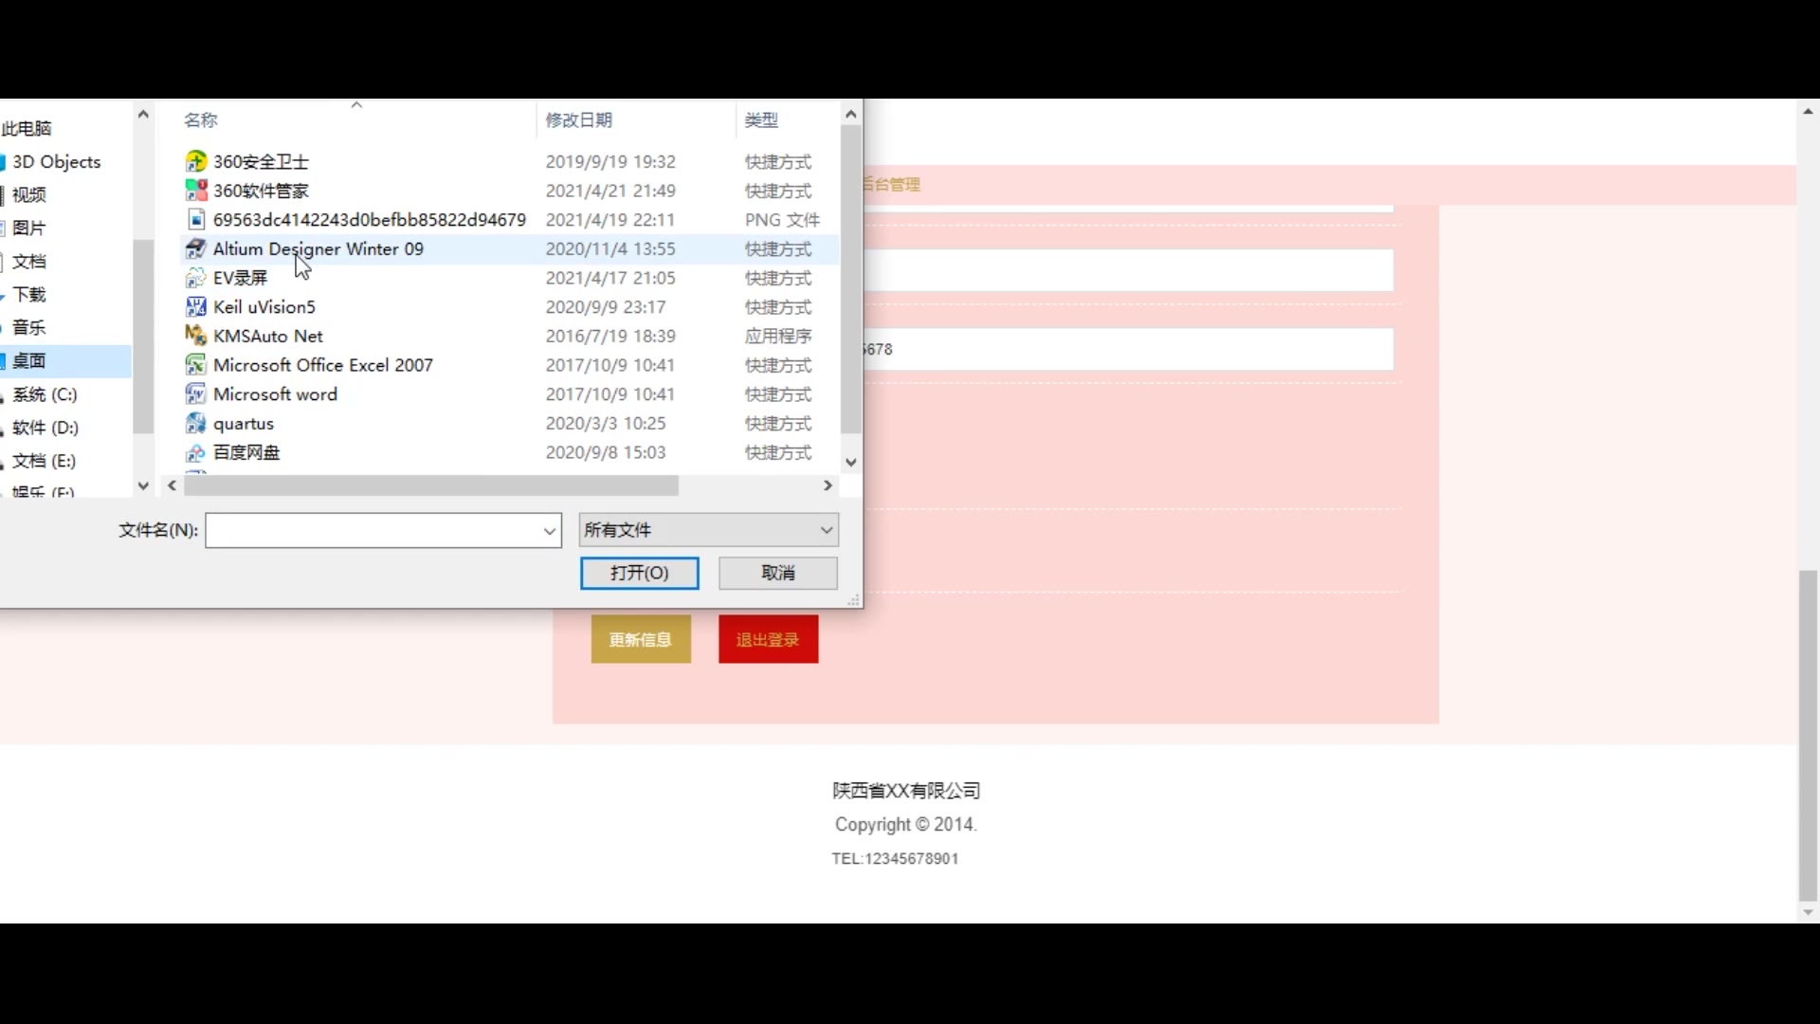
Task: Click the quartus shortcut icon
Action: [195, 424]
